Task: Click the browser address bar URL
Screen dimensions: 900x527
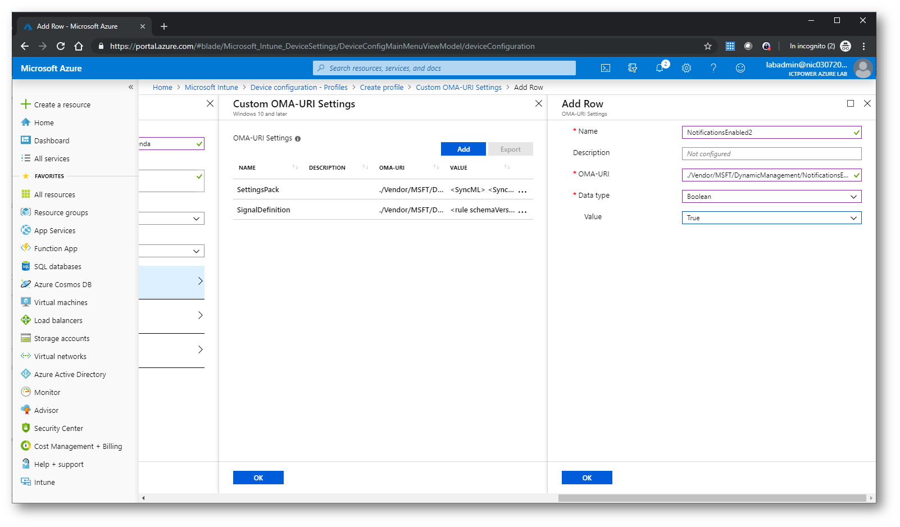Action: [322, 46]
